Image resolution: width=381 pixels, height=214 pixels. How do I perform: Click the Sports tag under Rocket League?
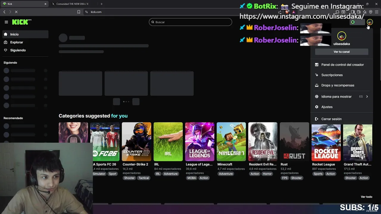click(x=318, y=174)
